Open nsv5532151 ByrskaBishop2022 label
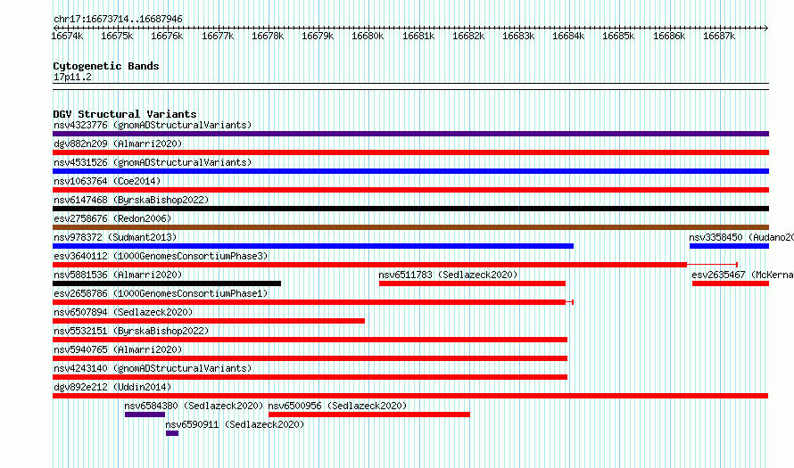This screenshot has width=794, height=468. click(131, 331)
